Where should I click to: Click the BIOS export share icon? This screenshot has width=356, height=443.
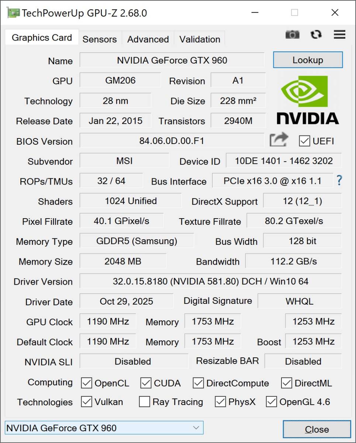(x=279, y=140)
